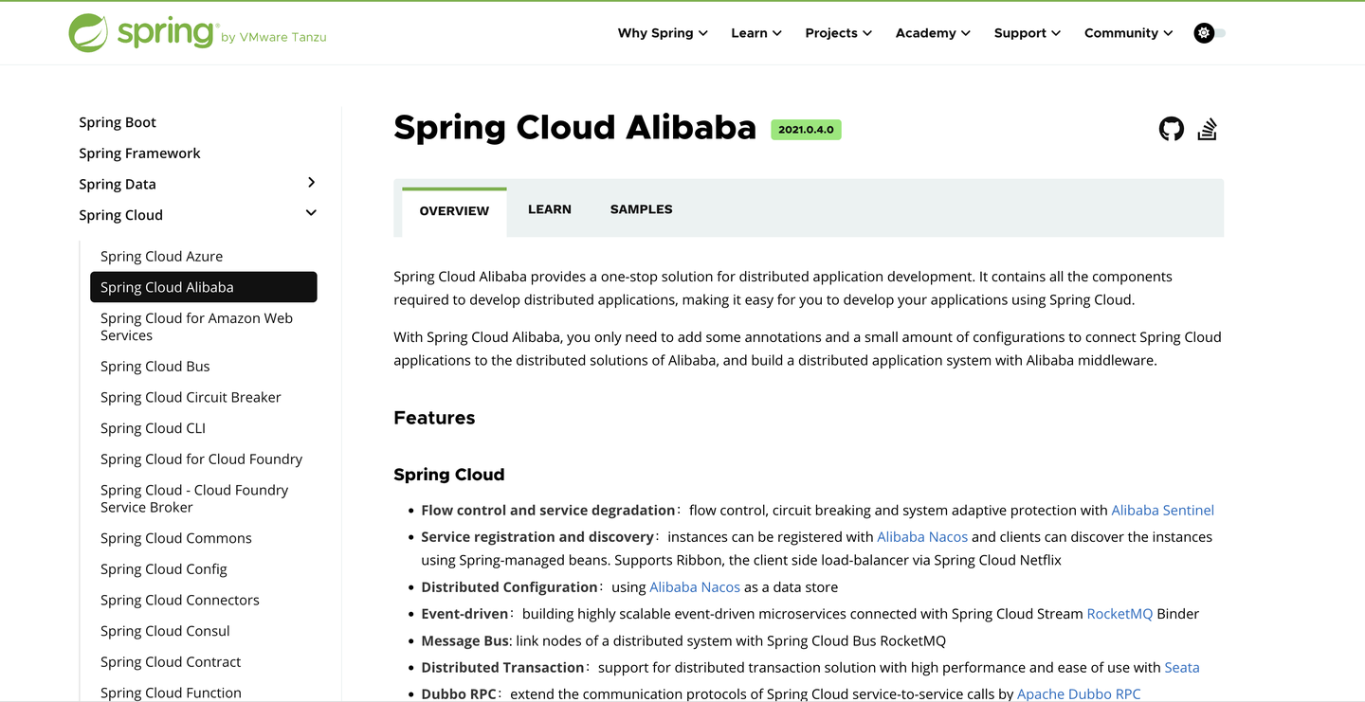Open the project's GitHub repository icon
This screenshot has height=702, width=1365.
click(x=1172, y=128)
